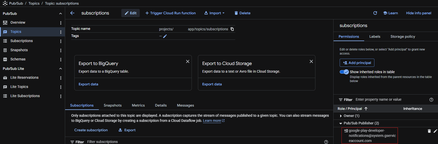
Task: Open the Import dropdown
Action: (215, 13)
